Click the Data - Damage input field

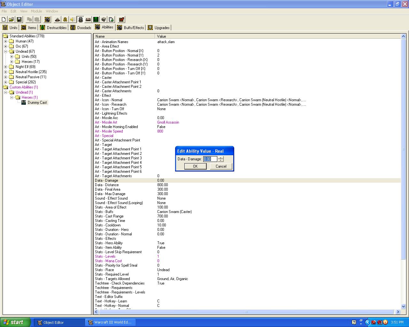(x=210, y=159)
